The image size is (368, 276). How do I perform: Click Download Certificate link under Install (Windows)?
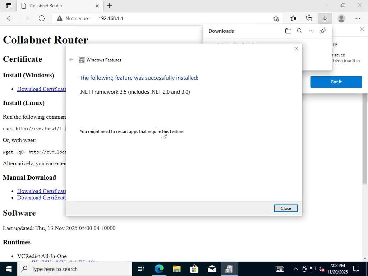[42, 89]
